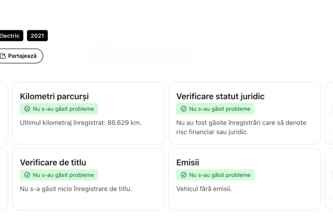Click checkmark icon in Verificare statut juridic card
333x222 pixels.
(x=183, y=109)
